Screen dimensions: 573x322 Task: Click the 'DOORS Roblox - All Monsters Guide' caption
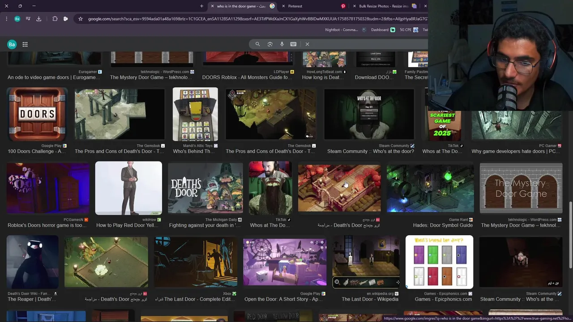[x=247, y=77]
